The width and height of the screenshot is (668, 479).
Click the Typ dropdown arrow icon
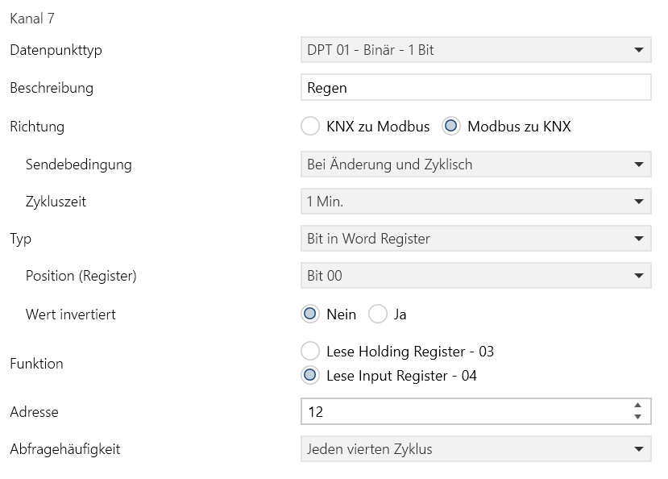(x=638, y=239)
